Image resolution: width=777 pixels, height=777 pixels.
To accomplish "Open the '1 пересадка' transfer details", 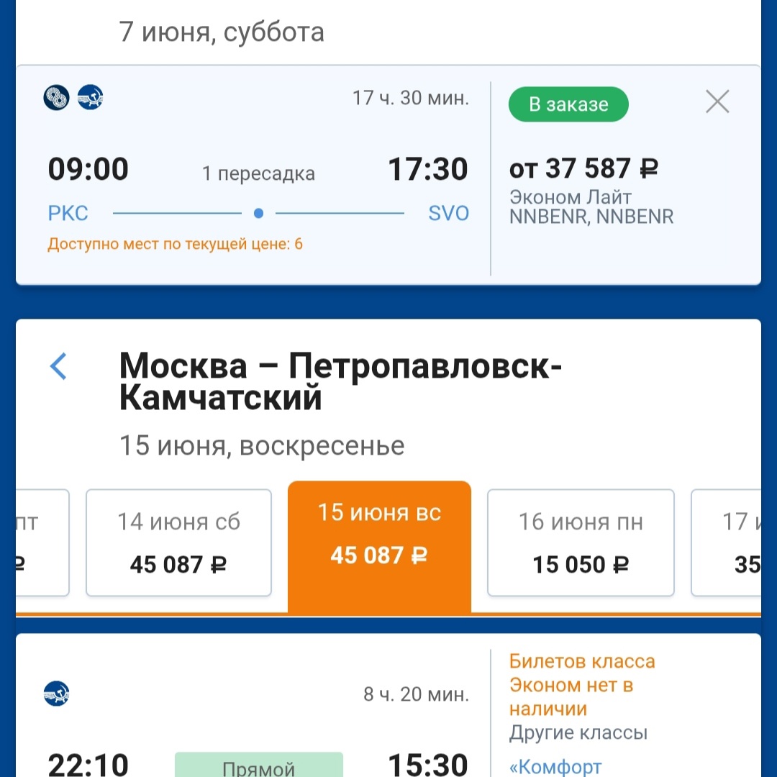I will [x=258, y=174].
